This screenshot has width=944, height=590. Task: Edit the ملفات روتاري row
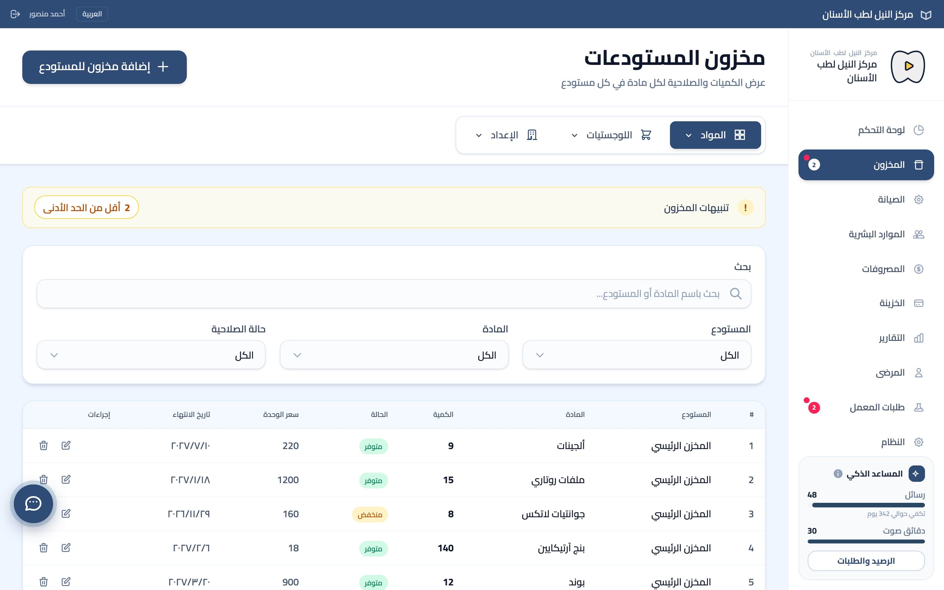[x=66, y=479]
